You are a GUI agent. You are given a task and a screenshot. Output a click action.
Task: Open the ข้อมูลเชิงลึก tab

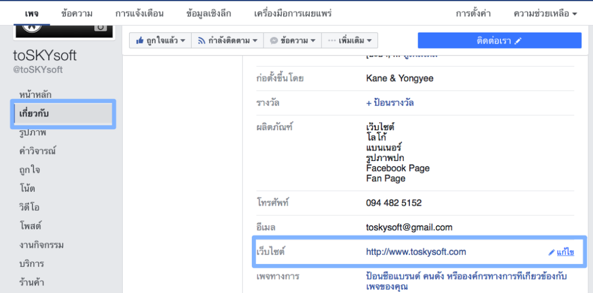point(208,14)
